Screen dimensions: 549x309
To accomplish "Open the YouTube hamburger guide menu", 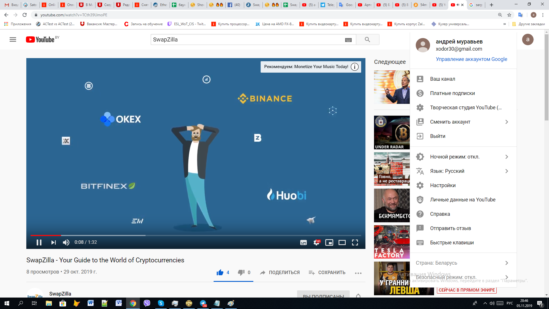I will [x=13, y=39].
